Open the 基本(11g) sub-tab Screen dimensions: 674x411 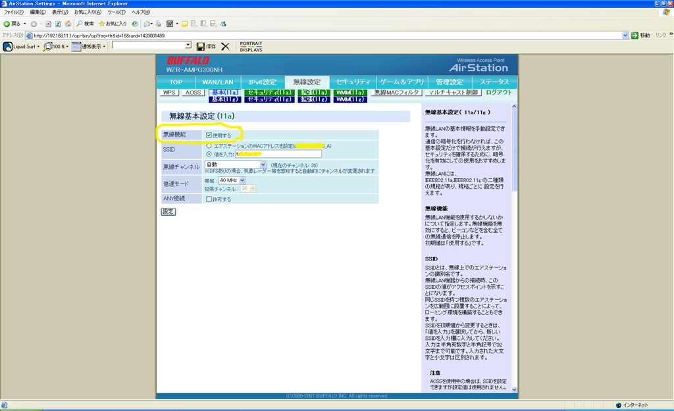tap(225, 99)
